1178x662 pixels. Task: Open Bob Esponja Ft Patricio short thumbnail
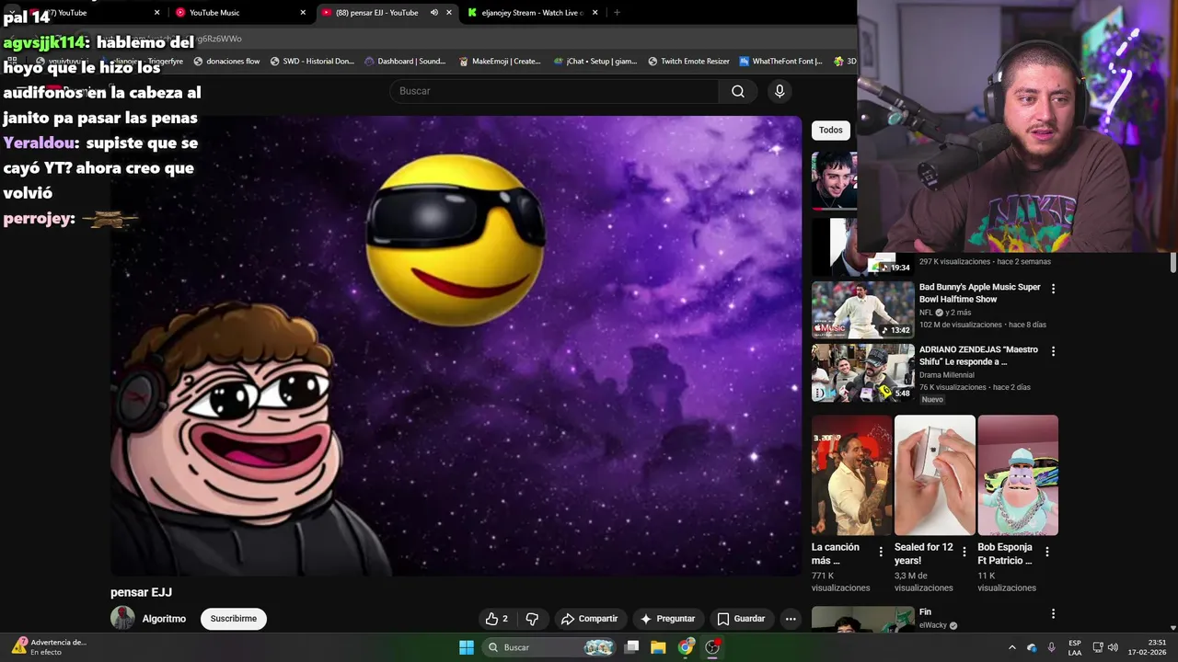coord(1018,475)
